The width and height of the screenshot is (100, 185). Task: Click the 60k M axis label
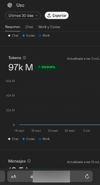click(x=10, y=81)
